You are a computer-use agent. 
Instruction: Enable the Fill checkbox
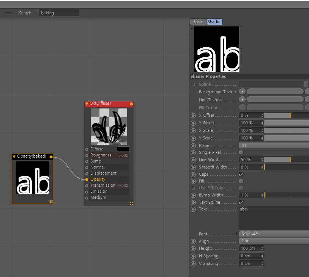(x=241, y=181)
